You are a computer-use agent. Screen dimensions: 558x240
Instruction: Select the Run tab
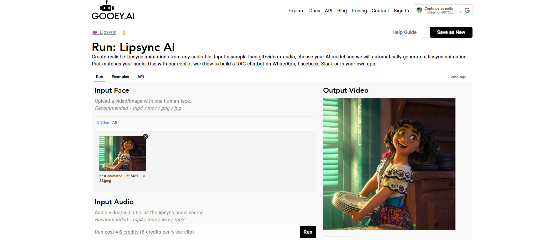(100, 77)
